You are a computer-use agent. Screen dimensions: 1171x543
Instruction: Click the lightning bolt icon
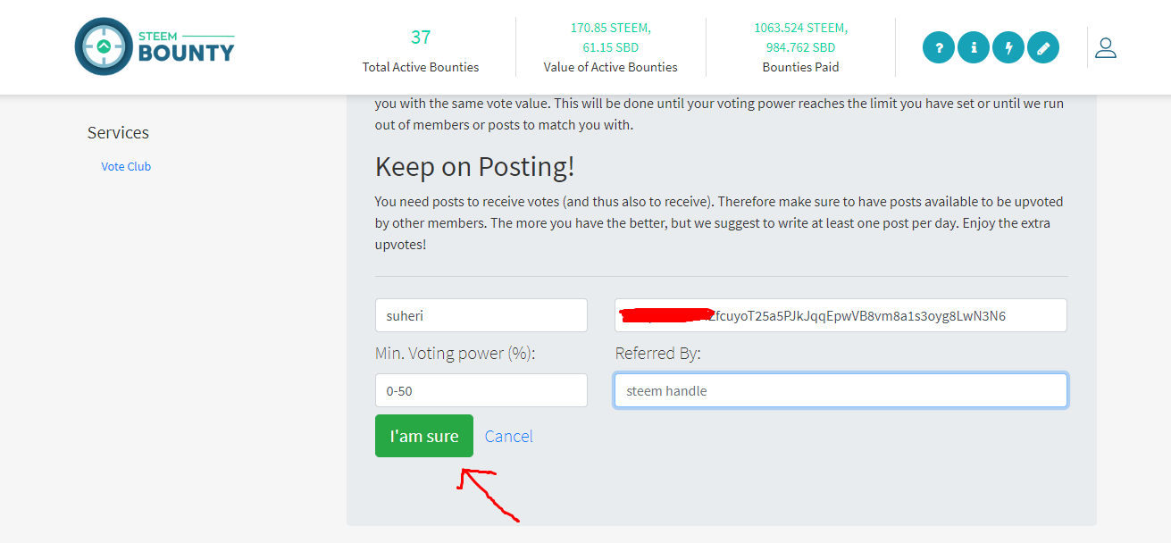[1008, 47]
